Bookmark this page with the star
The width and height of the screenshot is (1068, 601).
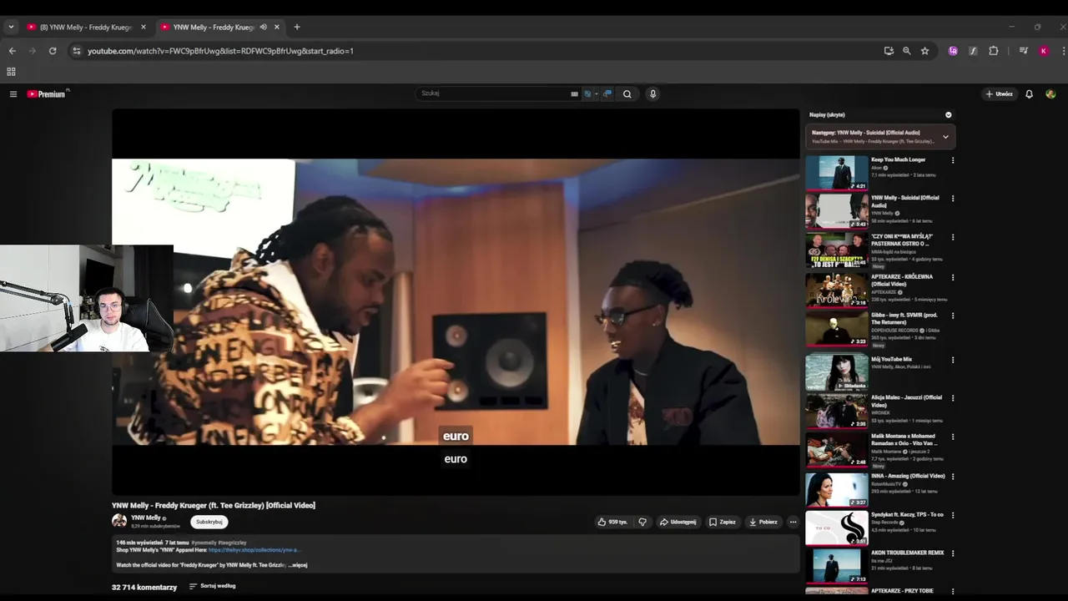924,51
